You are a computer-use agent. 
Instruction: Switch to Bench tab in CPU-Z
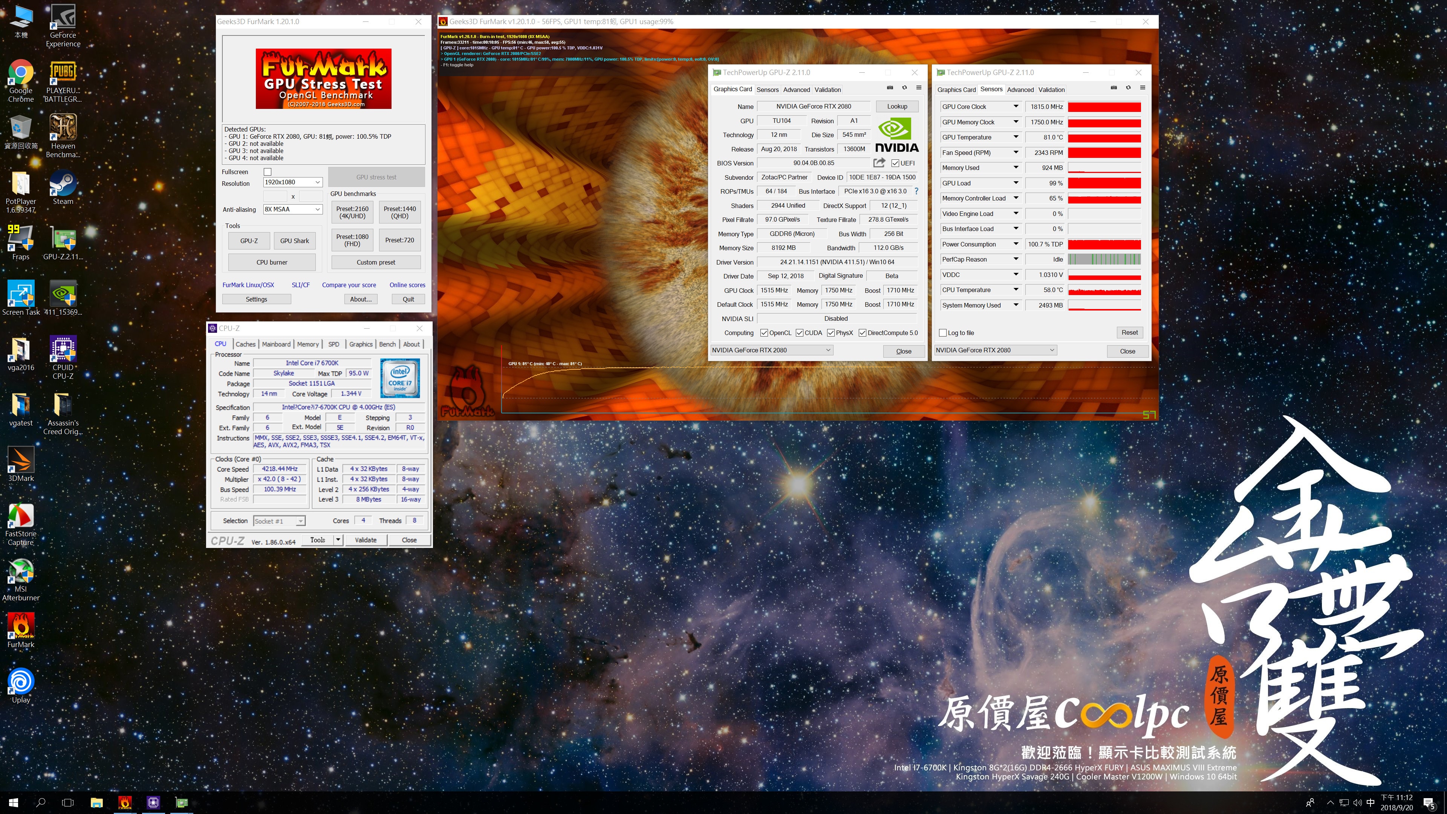[387, 344]
